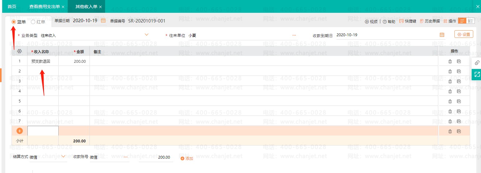Viewport: 481px width, 173px height.
Task: Select the 蓝单 radio button
Action: click(14, 22)
